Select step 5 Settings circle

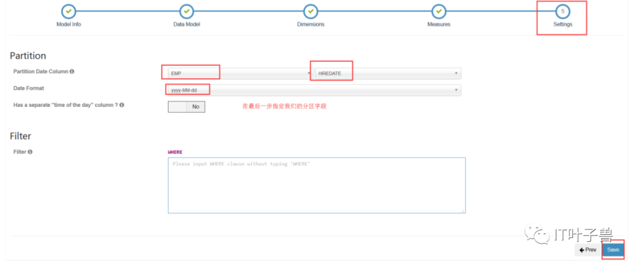[563, 11]
